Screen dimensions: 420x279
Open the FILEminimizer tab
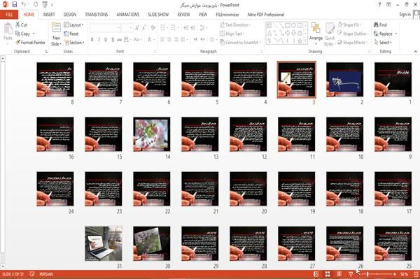click(x=227, y=15)
